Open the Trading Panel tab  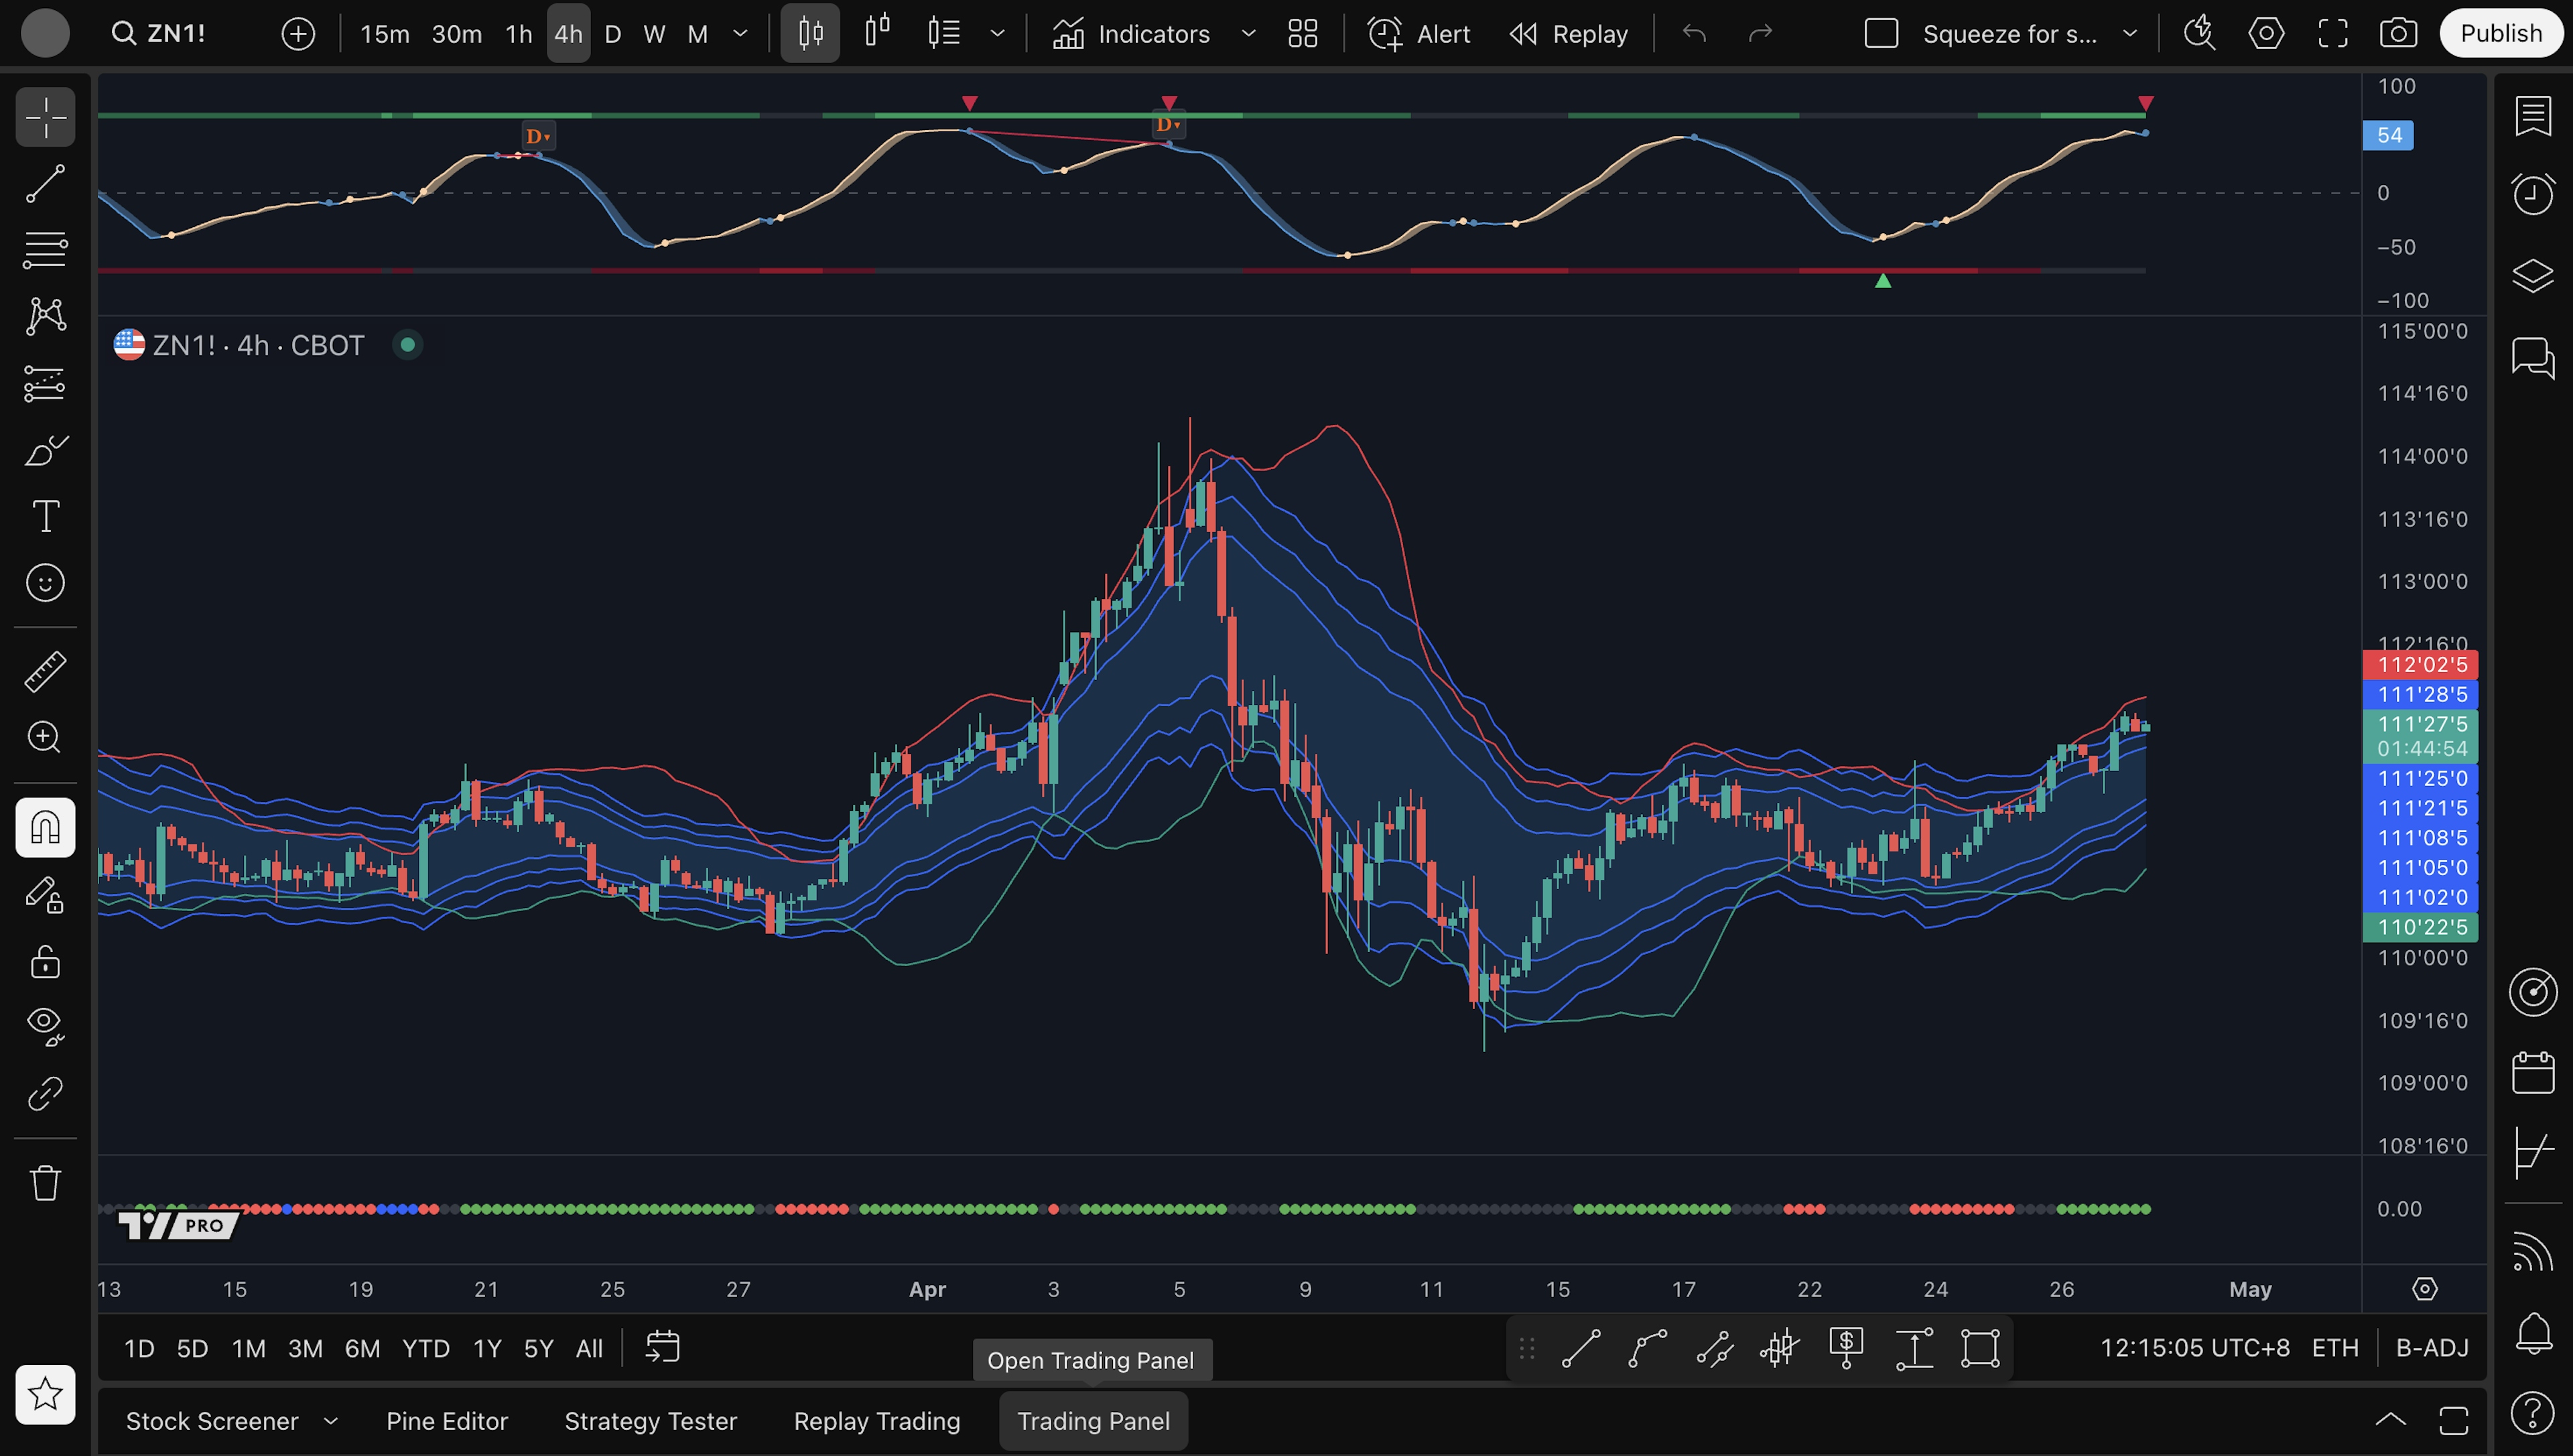[1093, 1421]
